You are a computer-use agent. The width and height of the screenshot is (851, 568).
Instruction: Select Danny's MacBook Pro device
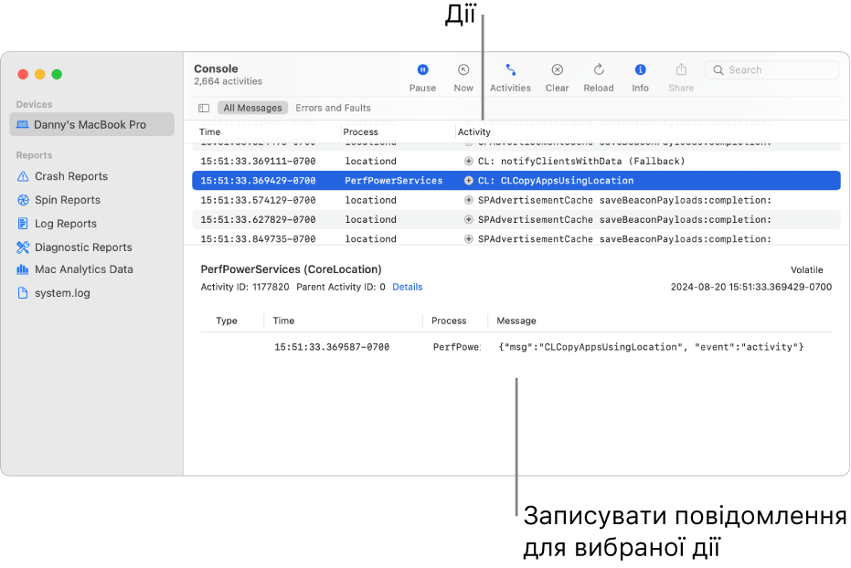click(91, 125)
